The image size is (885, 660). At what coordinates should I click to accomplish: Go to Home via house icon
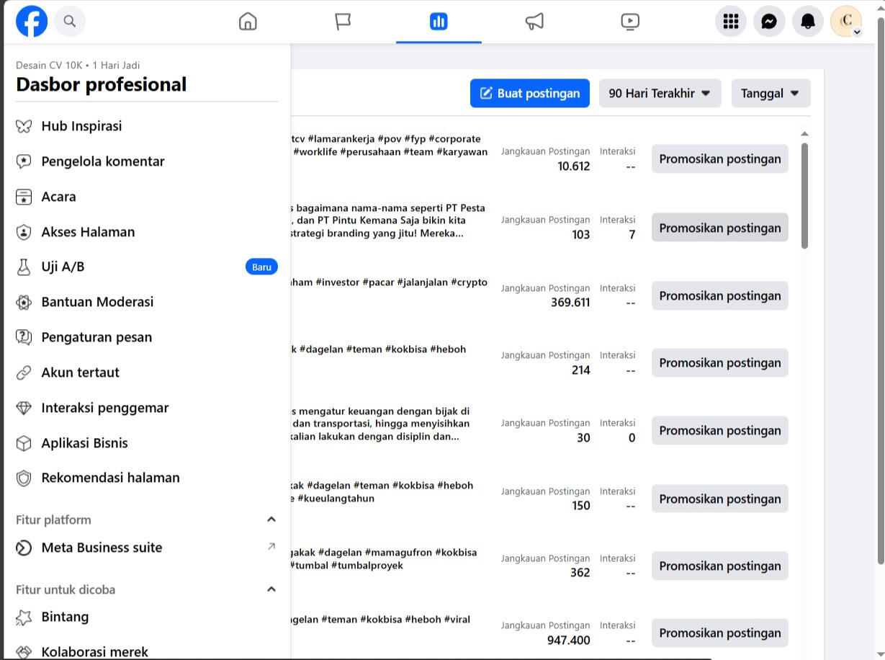(x=248, y=22)
